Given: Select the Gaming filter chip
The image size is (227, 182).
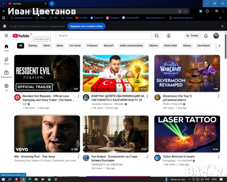Looking at the screenshot, I should click(33, 45).
